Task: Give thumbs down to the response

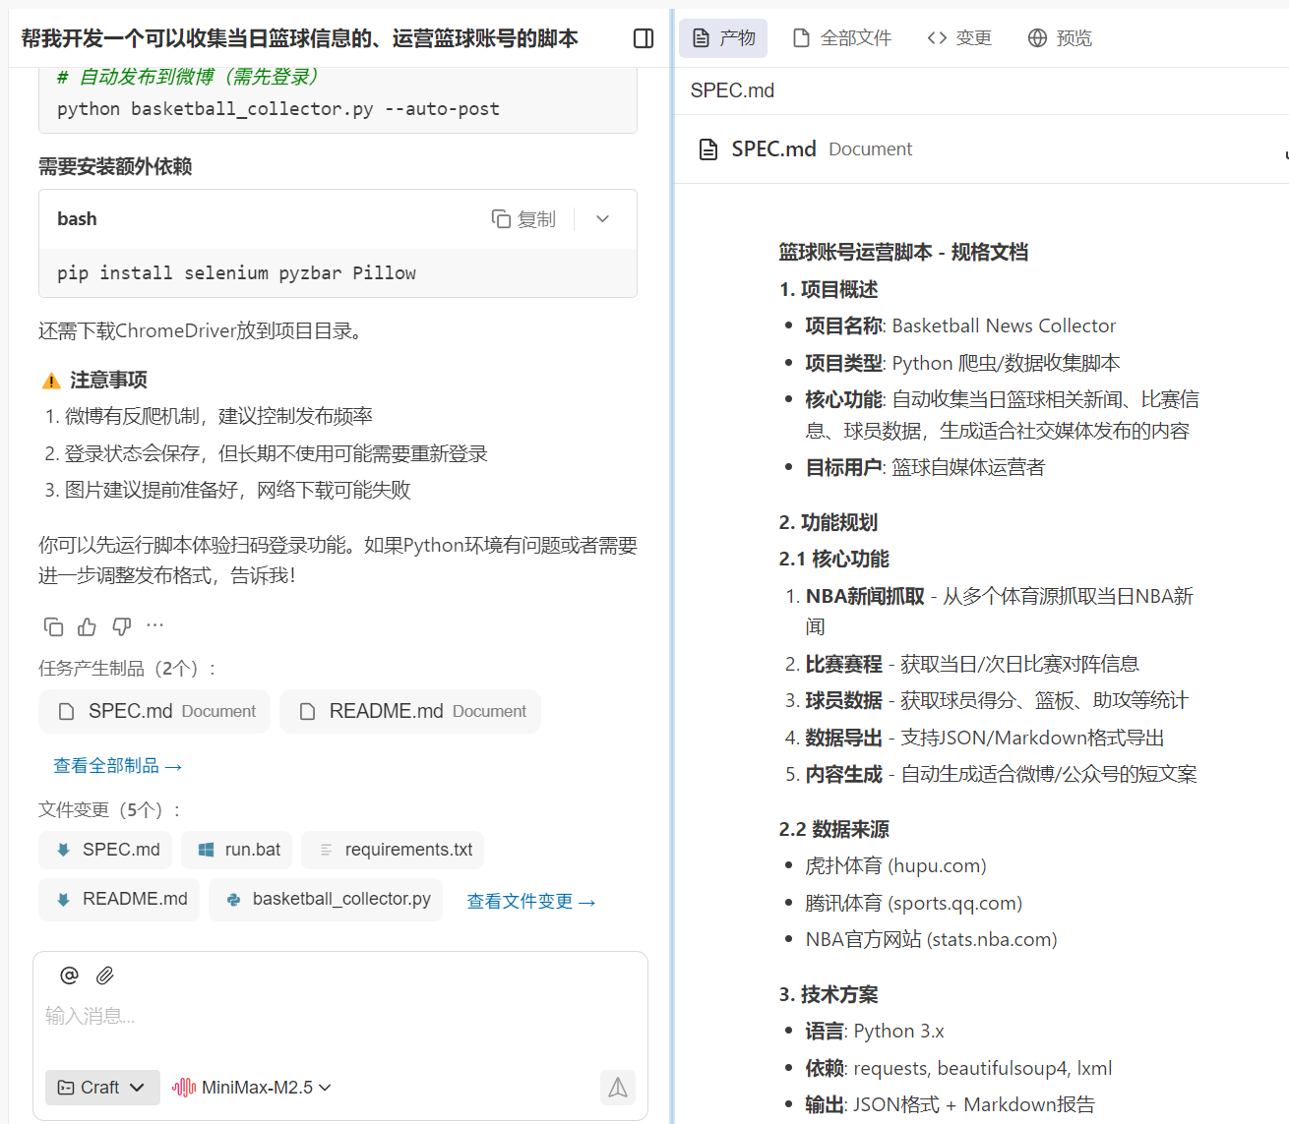Action: click(120, 626)
